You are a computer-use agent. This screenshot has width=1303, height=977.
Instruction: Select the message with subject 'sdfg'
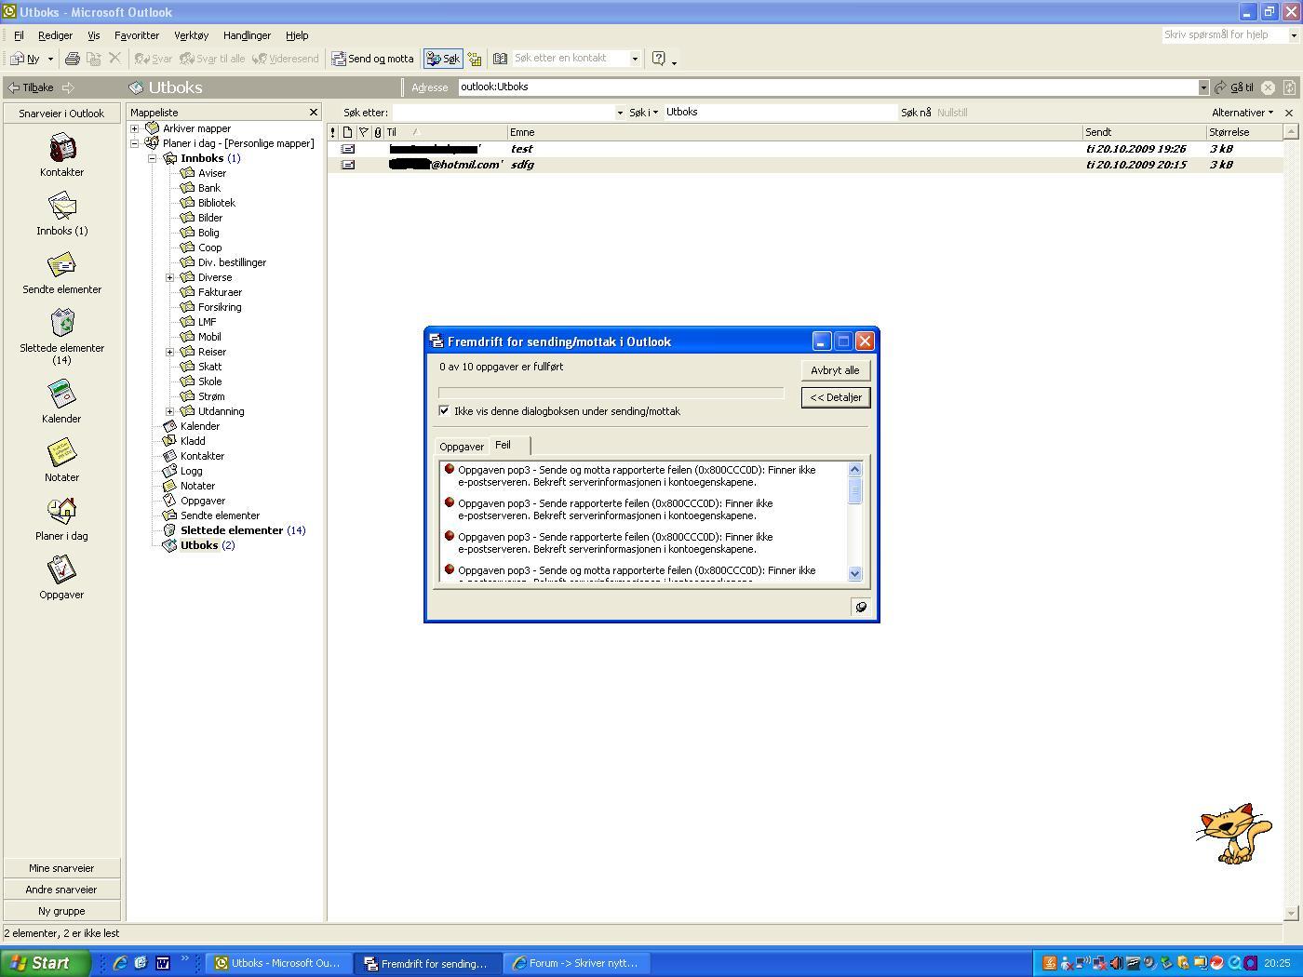[x=805, y=165]
